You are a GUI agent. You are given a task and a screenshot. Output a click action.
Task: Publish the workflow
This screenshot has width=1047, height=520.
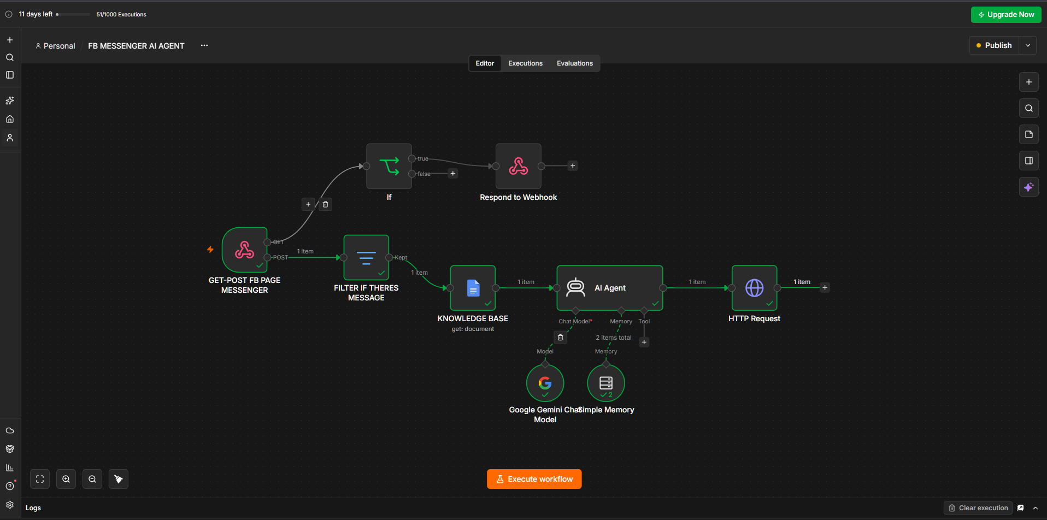tap(994, 45)
